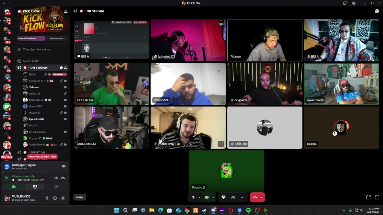This screenshot has width=383, height=215.
Task: Click 3 NOUVELLES MENTIONS pill
Action: (42, 156)
